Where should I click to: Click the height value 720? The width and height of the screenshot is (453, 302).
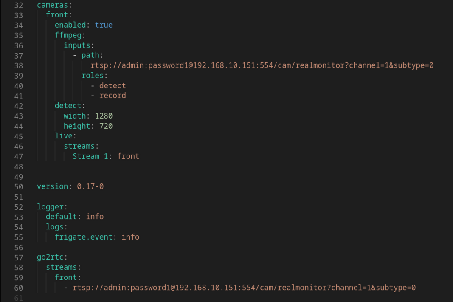pyautogui.click(x=106, y=126)
